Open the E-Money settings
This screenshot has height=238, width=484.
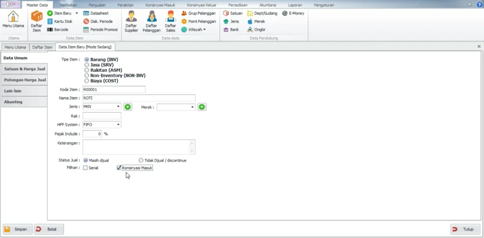294,13
